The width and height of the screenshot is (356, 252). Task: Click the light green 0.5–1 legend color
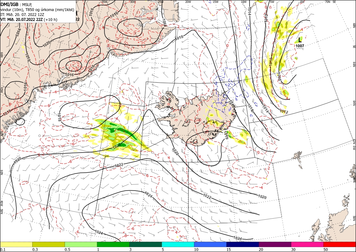[81, 244]
